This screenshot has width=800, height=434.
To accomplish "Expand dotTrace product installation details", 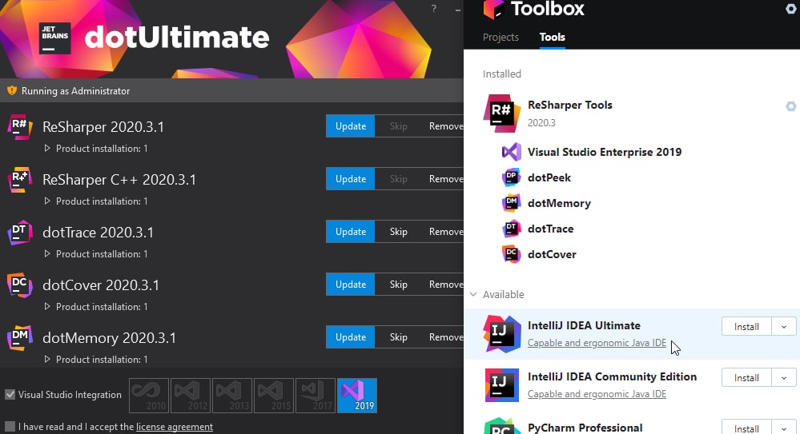I will [47, 253].
